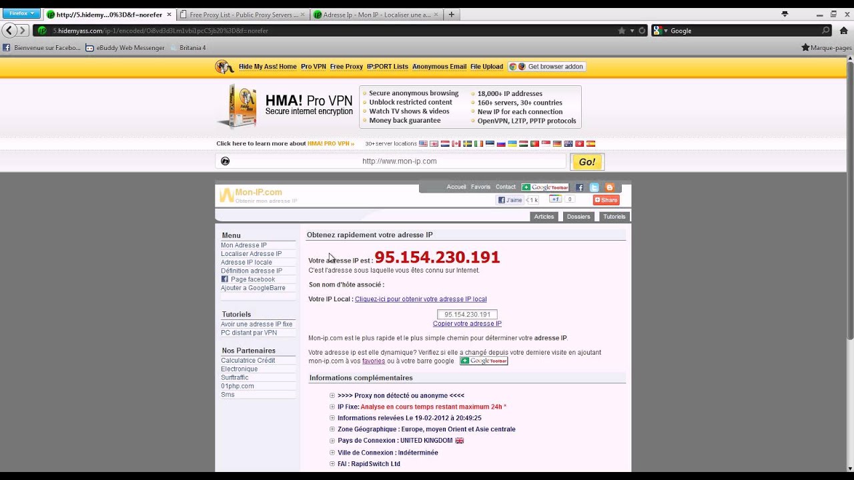Image resolution: width=854 pixels, height=480 pixels.
Task: Open a new browser tab
Action: pyautogui.click(x=451, y=14)
